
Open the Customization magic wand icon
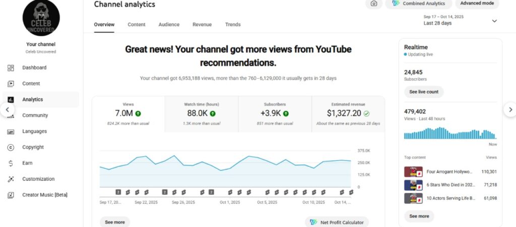coord(11,179)
